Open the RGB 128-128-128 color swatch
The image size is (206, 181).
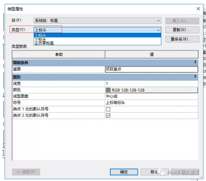pyautogui.click(x=151, y=90)
